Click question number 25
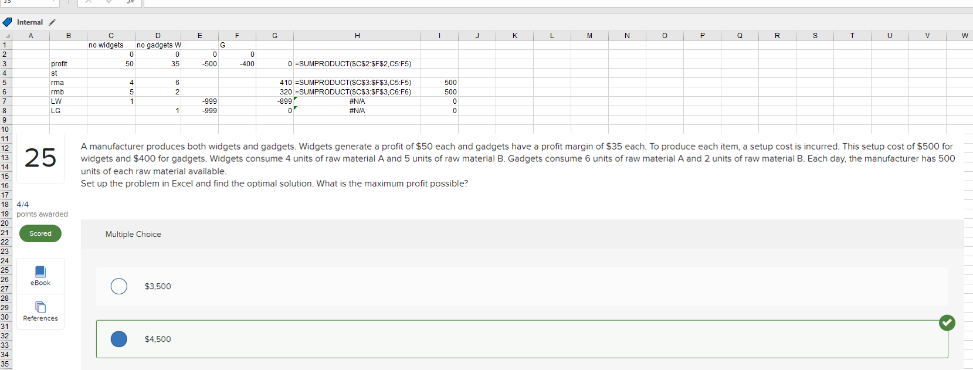Image resolution: width=973 pixels, height=370 pixels. pyautogui.click(x=40, y=158)
